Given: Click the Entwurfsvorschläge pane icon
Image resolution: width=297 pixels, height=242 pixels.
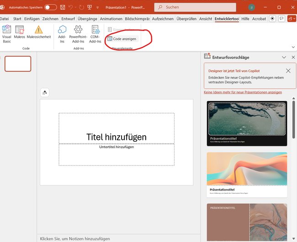Looking at the screenshot, I should 207,56.
